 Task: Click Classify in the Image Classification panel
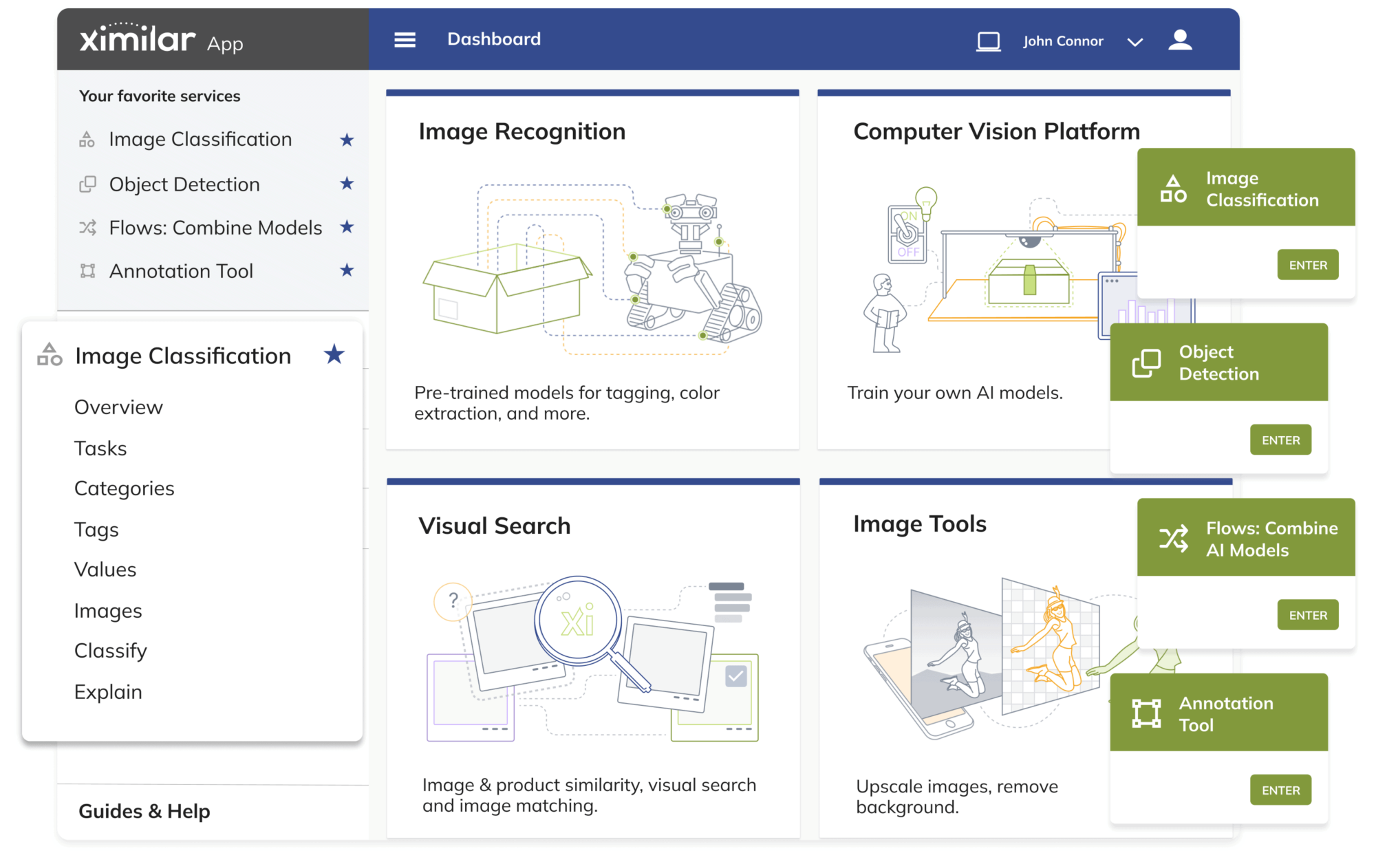[110, 650]
